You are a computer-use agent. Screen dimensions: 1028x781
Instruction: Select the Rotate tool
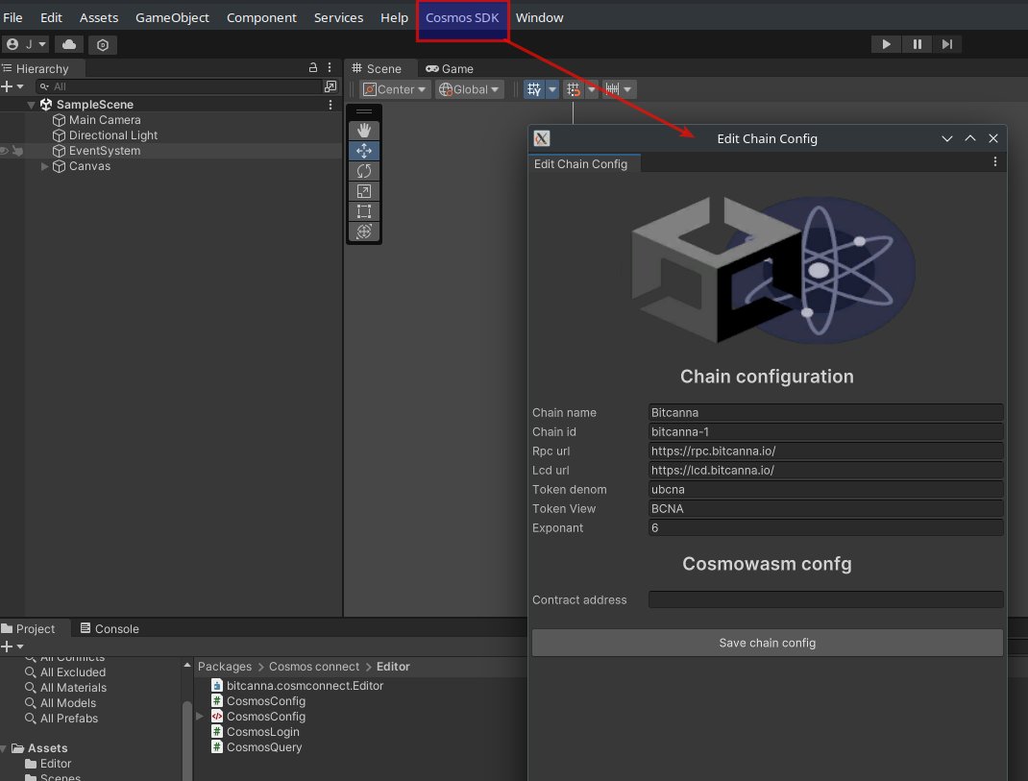(364, 171)
